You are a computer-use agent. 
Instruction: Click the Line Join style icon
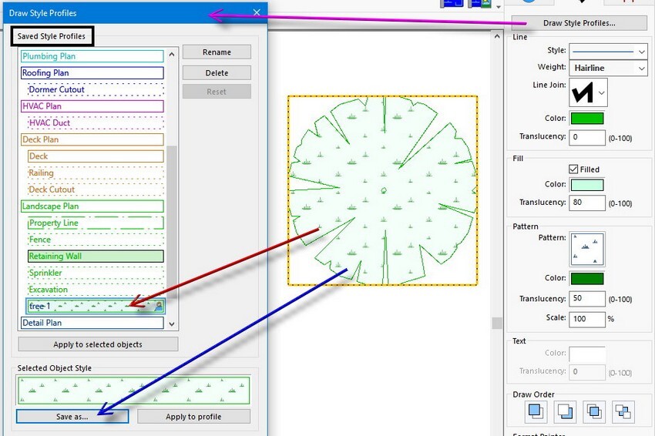tap(588, 92)
